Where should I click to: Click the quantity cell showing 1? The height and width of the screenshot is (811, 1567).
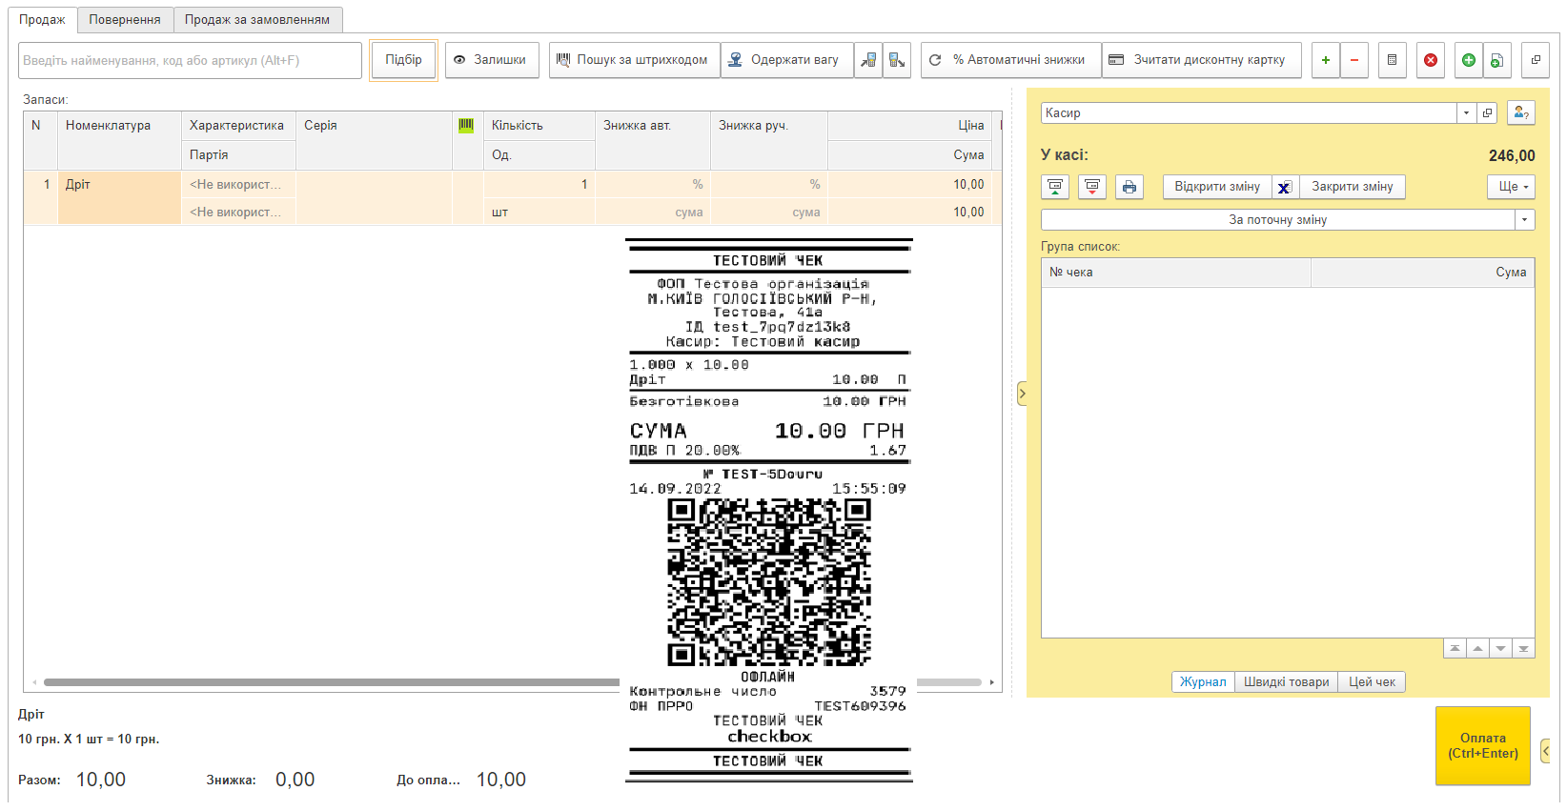click(539, 184)
